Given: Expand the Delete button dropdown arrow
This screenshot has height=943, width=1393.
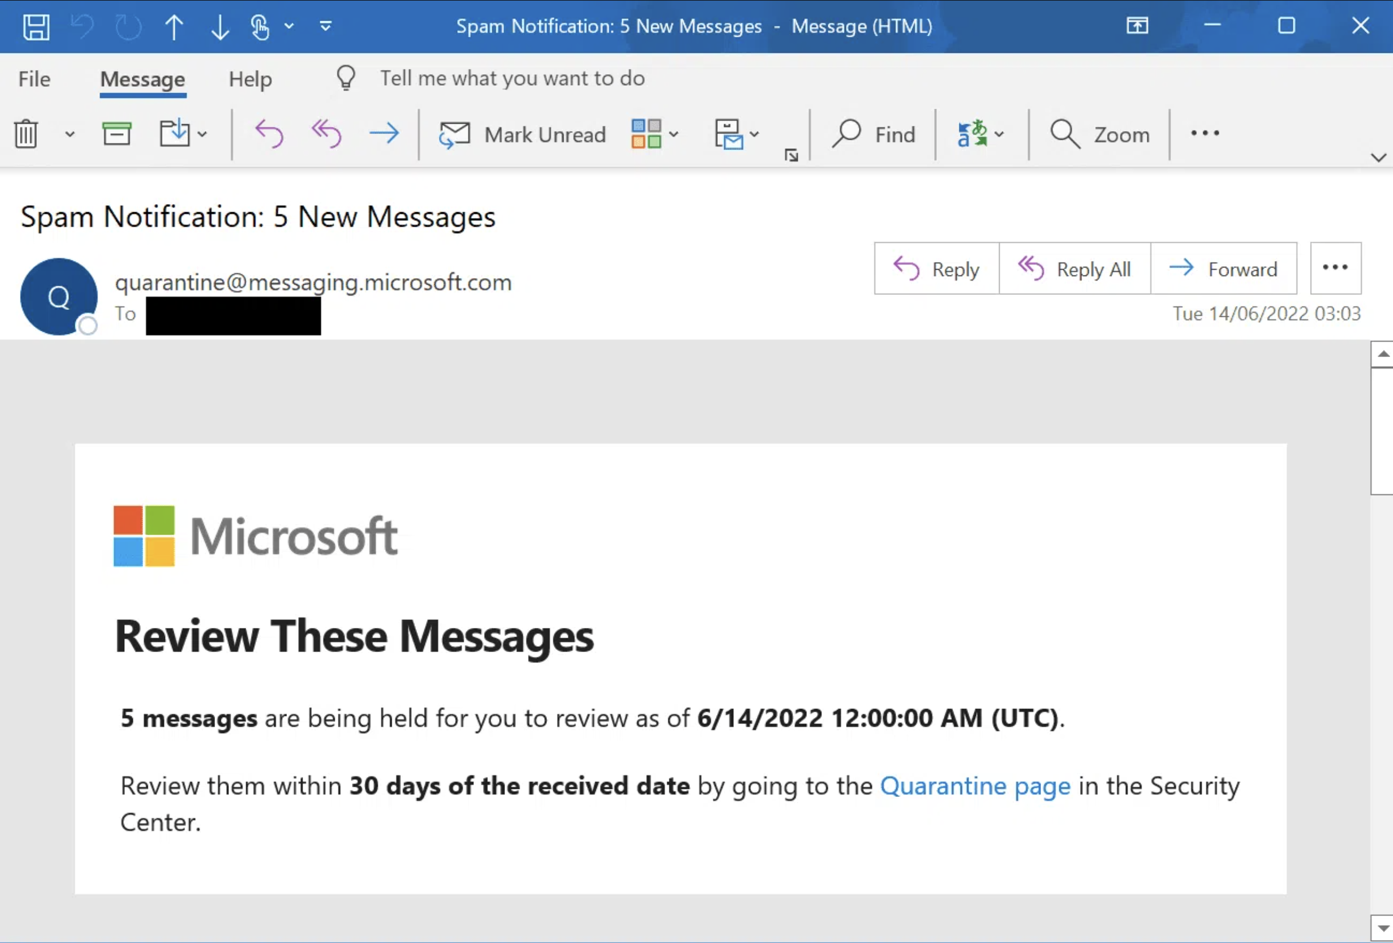Looking at the screenshot, I should point(69,134).
